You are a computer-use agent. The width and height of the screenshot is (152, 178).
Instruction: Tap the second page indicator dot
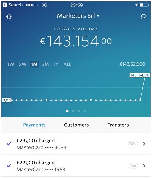tap(73, 111)
